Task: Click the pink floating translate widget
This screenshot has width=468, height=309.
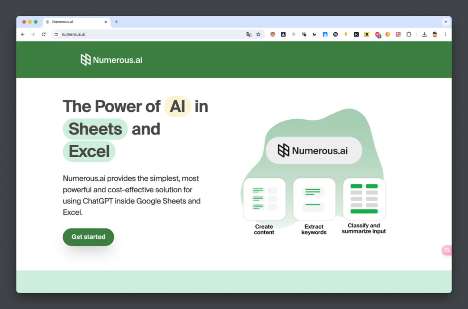Action: click(447, 250)
